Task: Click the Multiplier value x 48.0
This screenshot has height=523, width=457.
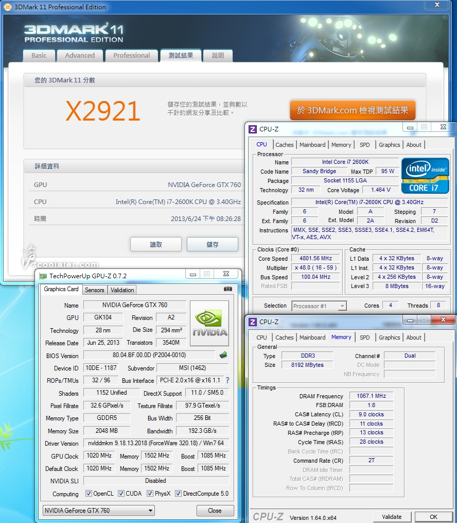Action: 315,267
